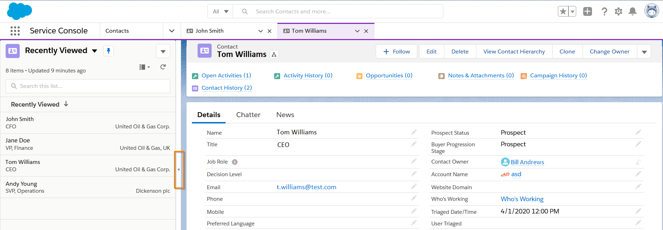Click the Follow button

pos(396,52)
